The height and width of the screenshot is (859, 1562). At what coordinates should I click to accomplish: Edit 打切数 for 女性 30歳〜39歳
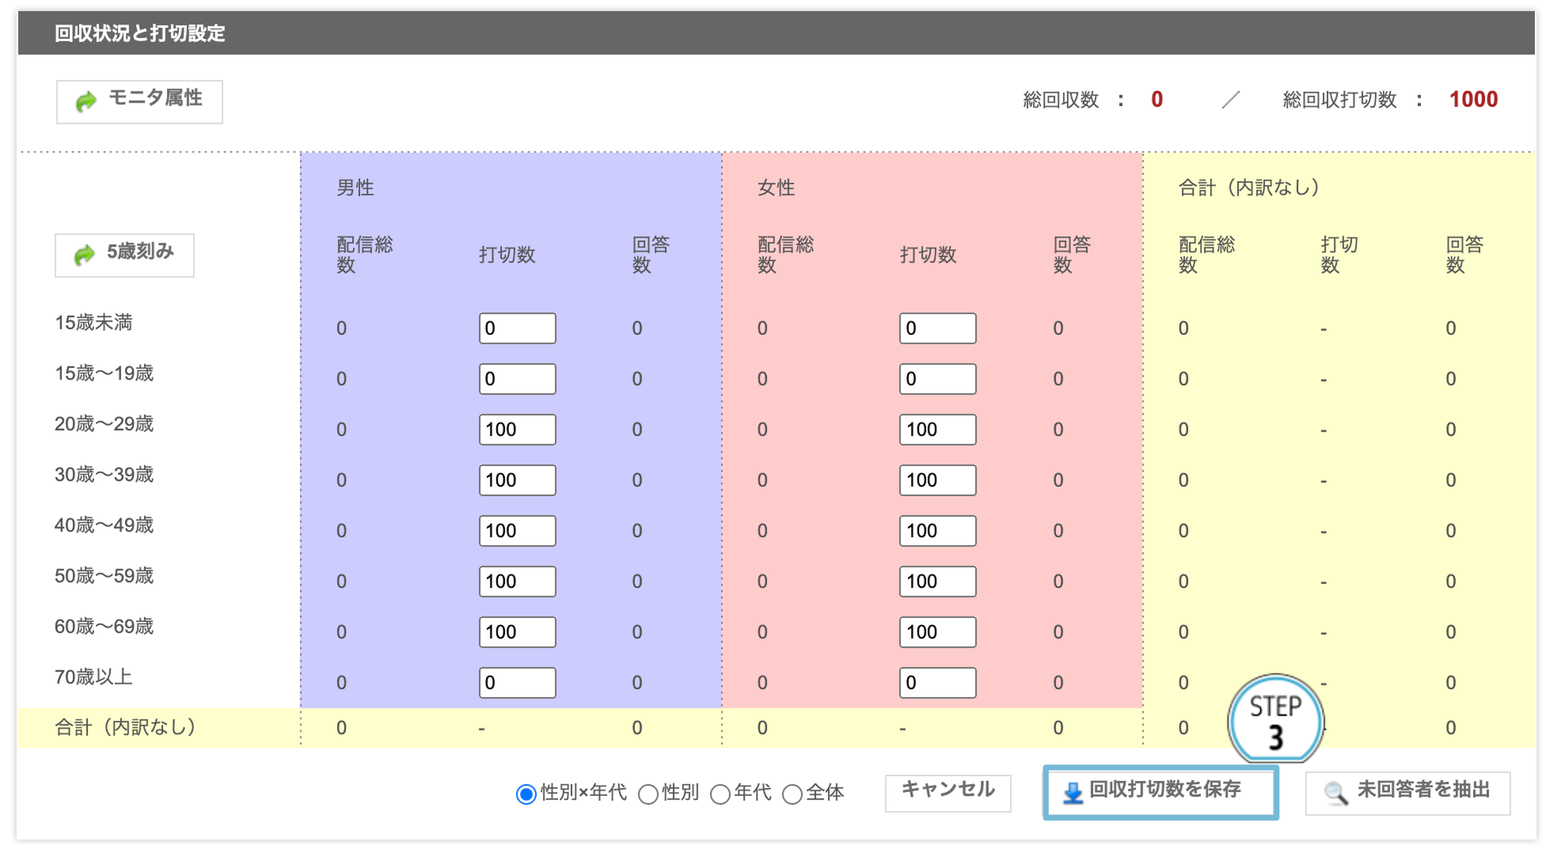pos(938,479)
